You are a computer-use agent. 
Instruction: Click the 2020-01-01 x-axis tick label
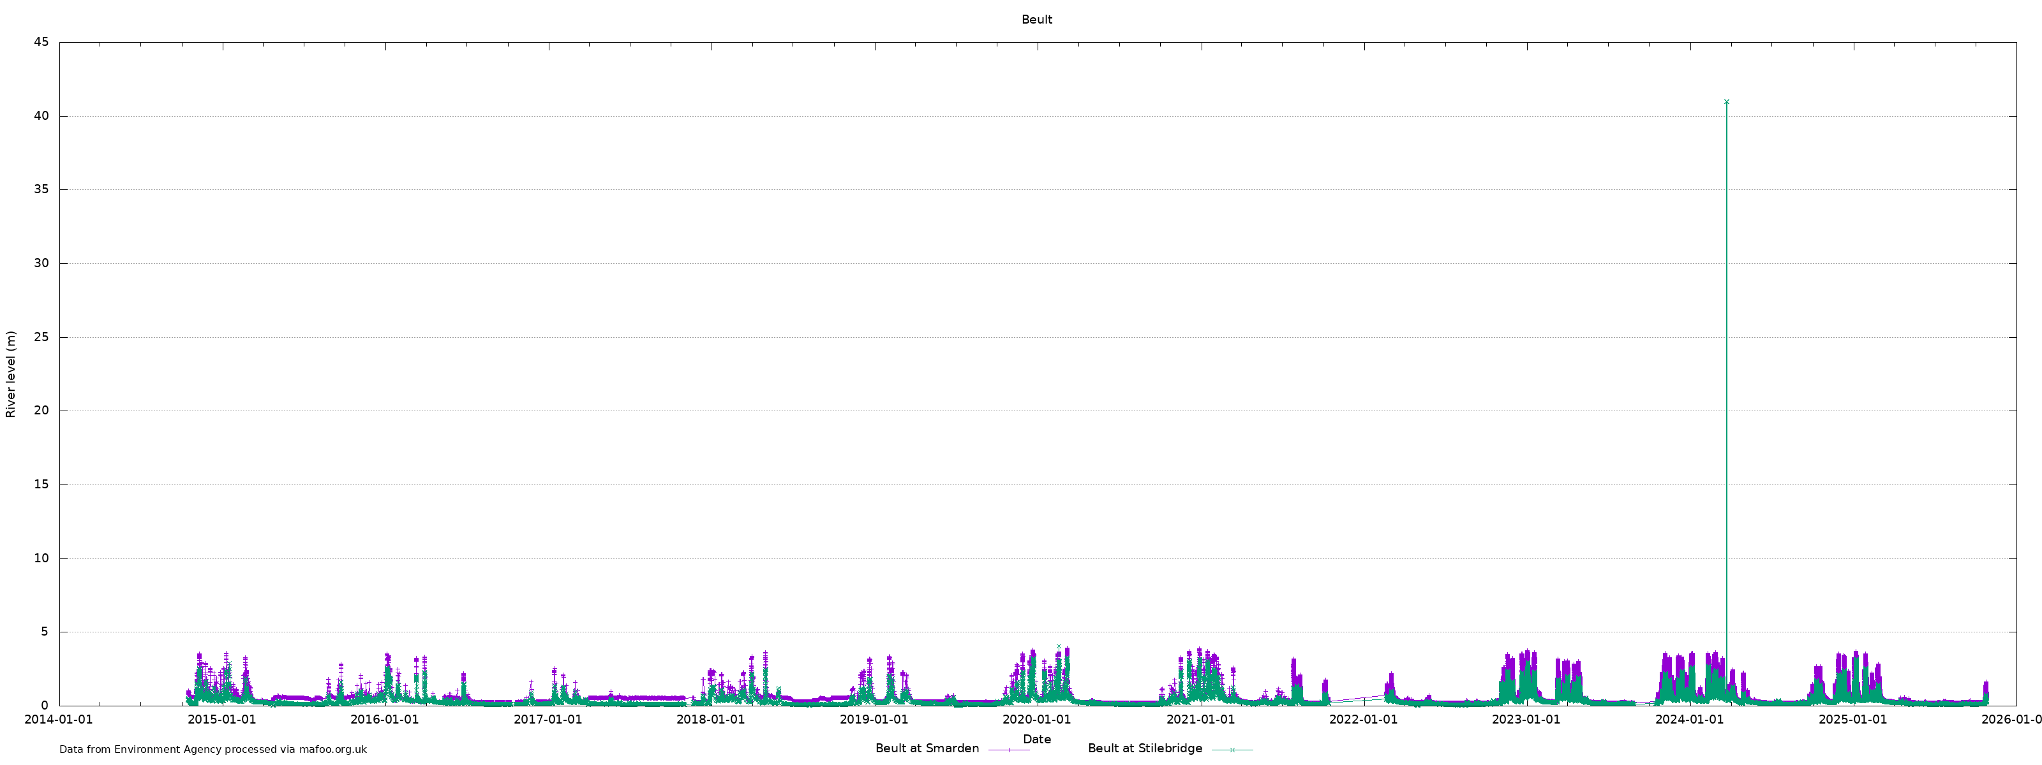click(1036, 720)
